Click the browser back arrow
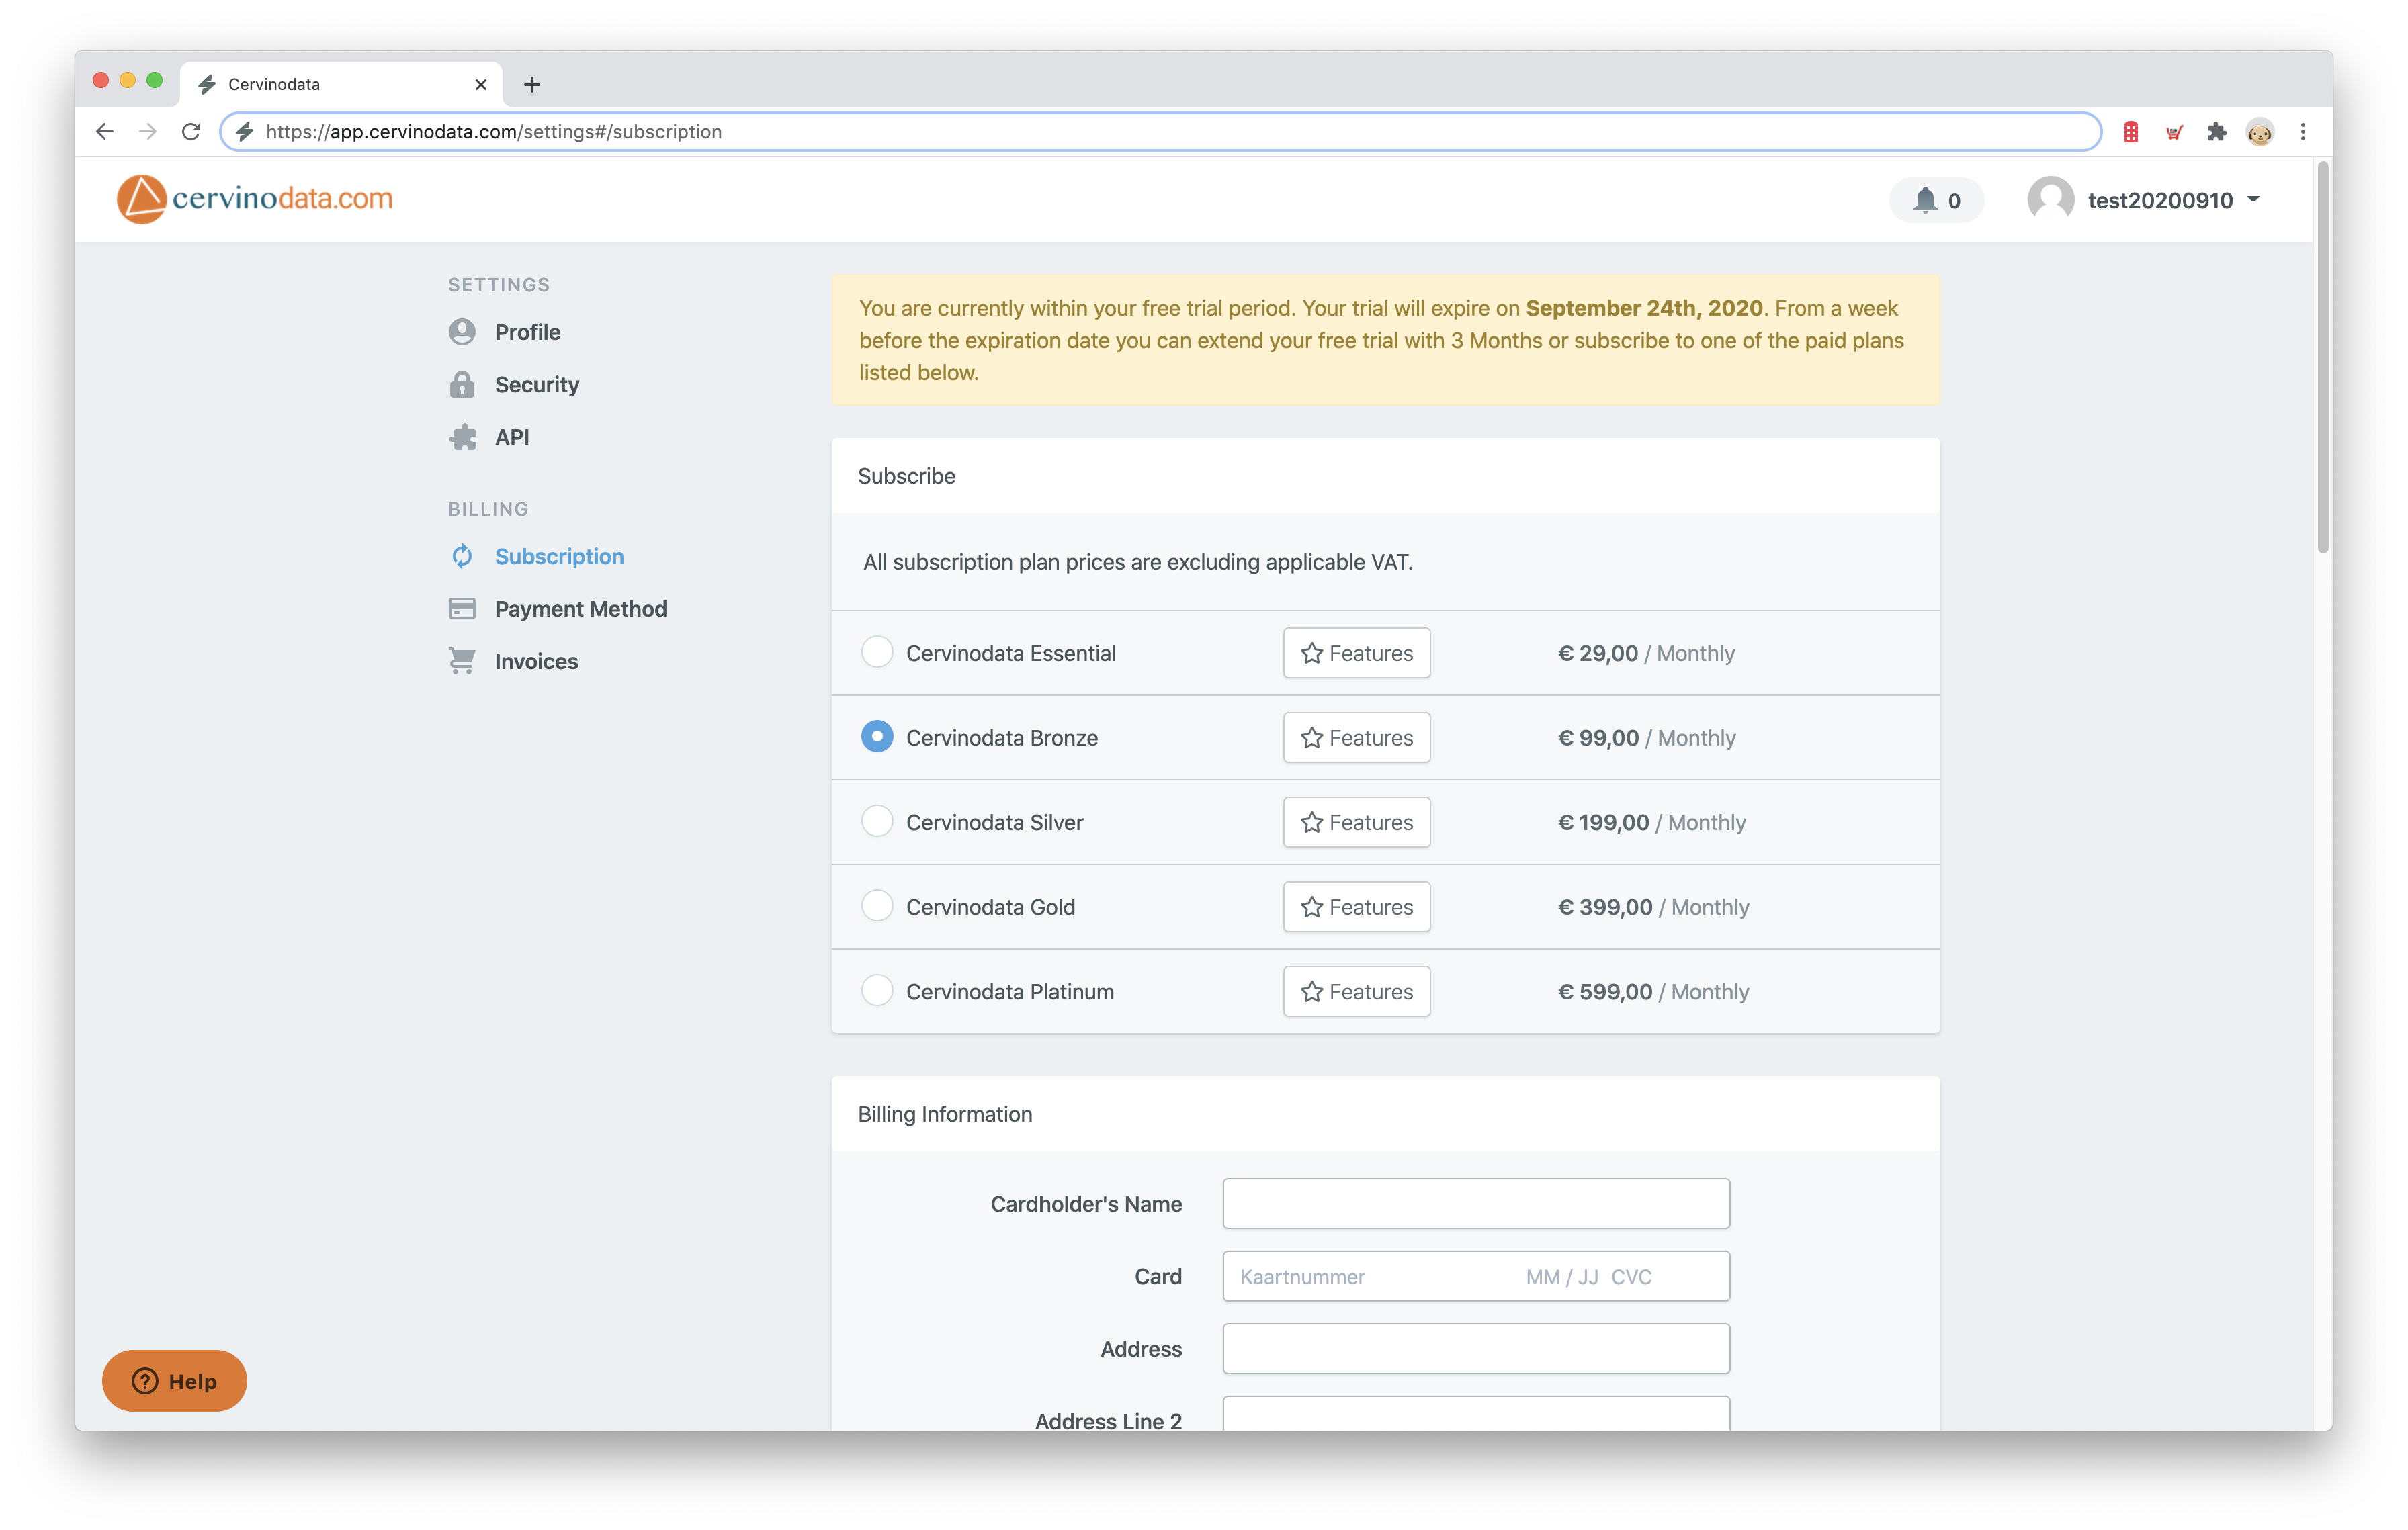Screen dimensions: 2408x1530 point(105,132)
